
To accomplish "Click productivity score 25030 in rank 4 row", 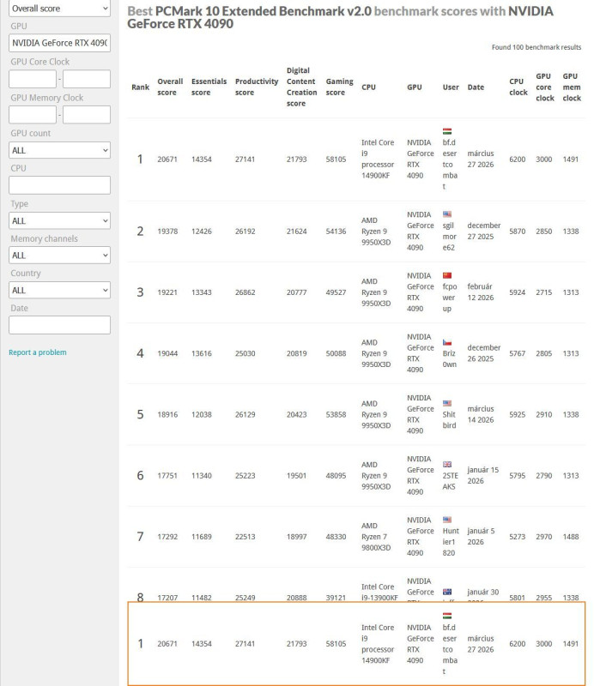I will click(x=245, y=353).
